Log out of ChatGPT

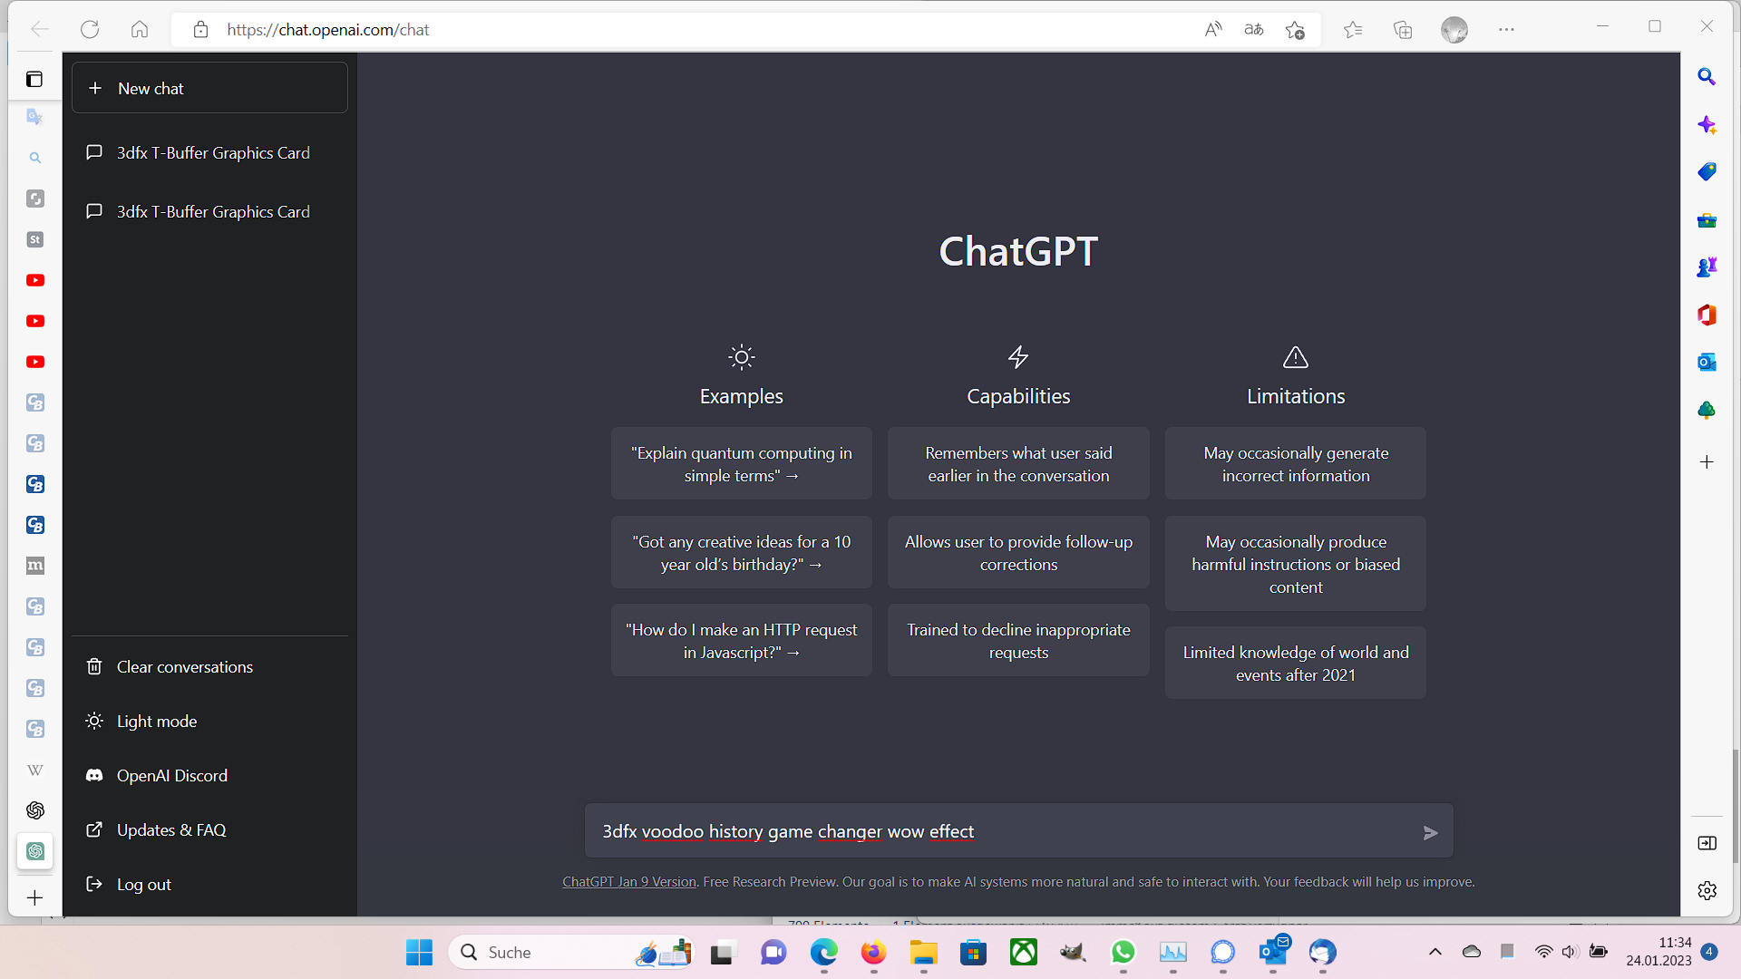coord(143,885)
